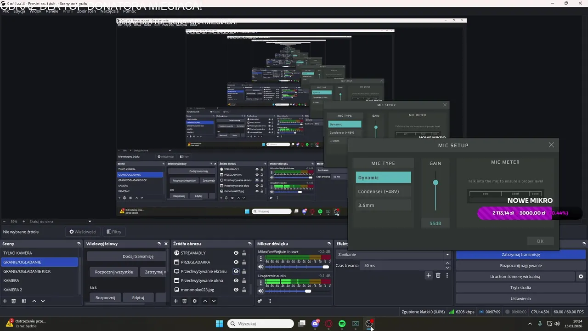Image resolution: width=588 pixels, height=331 pixels.
Task: Mute Urządzenie audio speaker icon
Action: click(261, 291)
